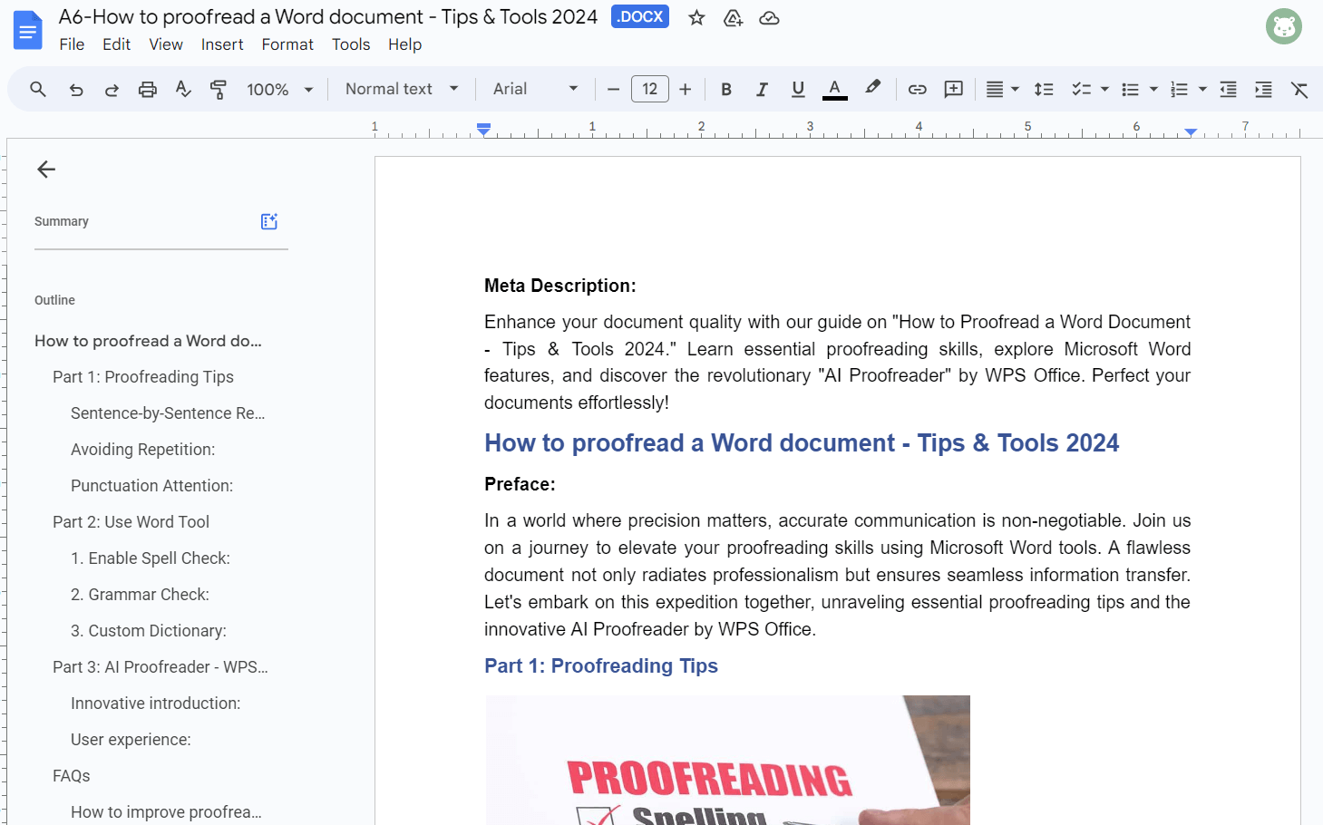Jump to 'Part 2: Use Word Tool' in outline
Image resolution: width=1323 pixels, height=825 pixels.
pyautogui.click(x=131, y=522)
